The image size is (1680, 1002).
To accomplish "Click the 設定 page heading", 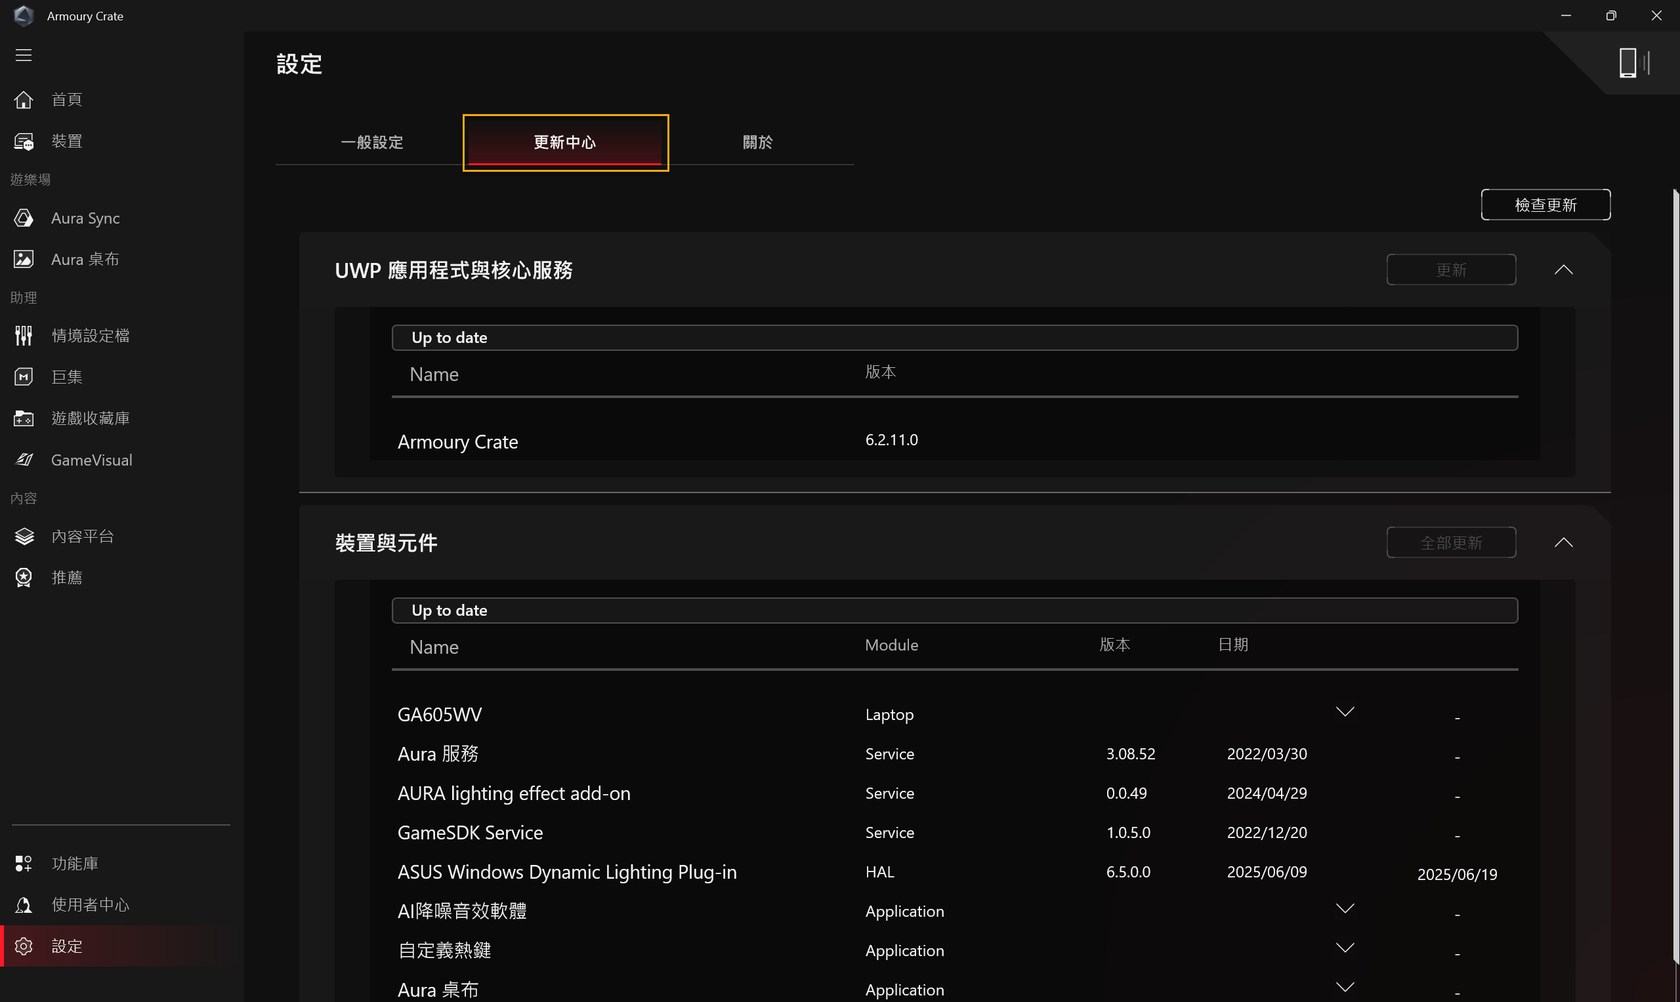I will (x=299, y=64).
